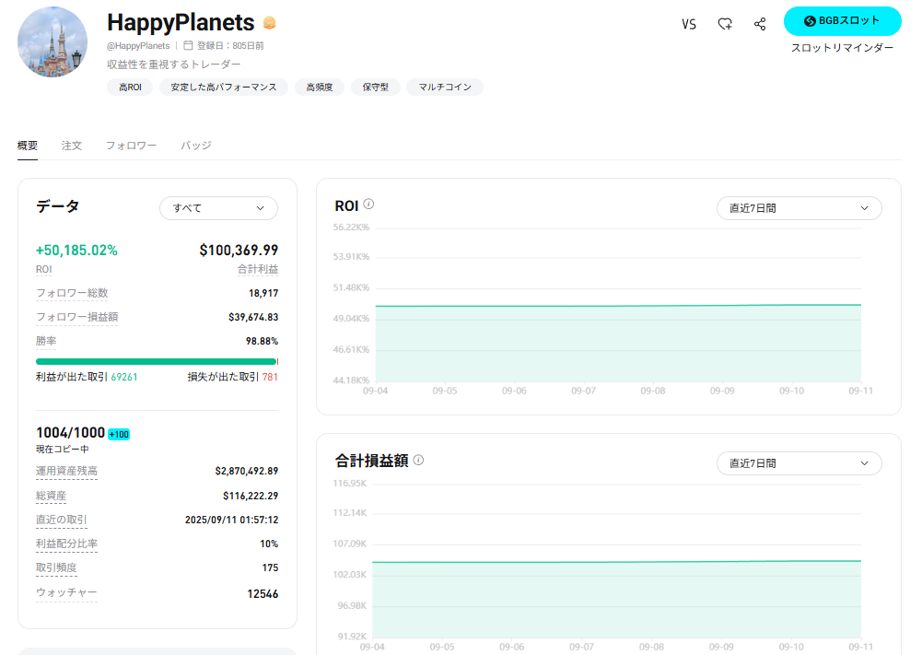The image size is (922, 655).
Task: Click the HappyPlanets profile avatar
Action: 53,42
